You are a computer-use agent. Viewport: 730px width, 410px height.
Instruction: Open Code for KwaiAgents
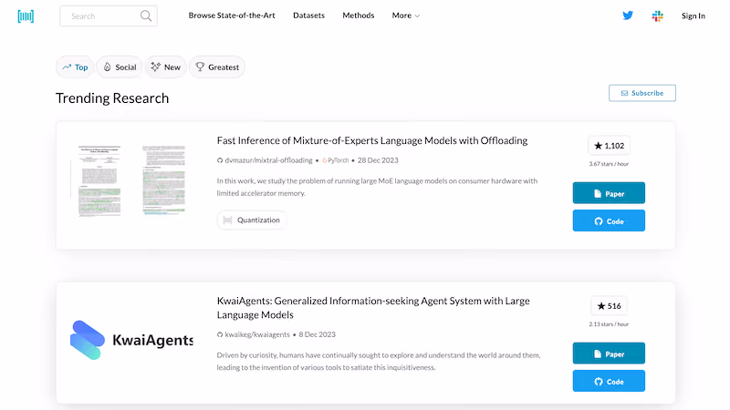pos(609,381)
